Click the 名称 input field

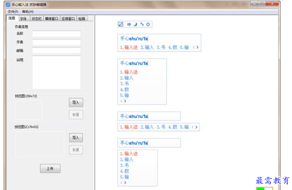click(56, 34)
